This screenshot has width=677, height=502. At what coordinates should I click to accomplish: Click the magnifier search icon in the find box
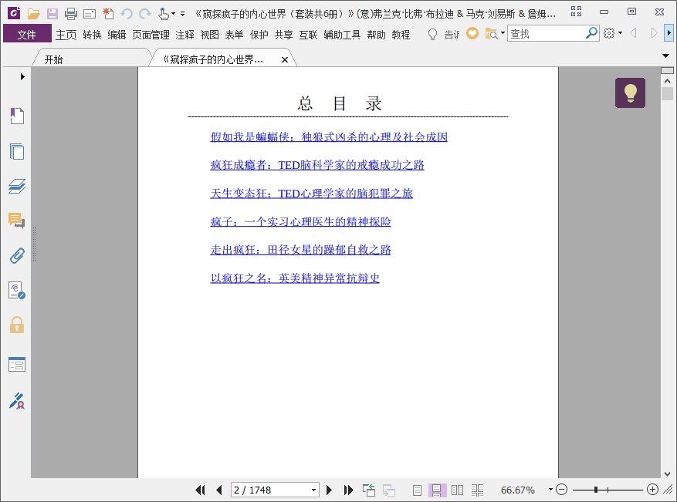pos(591,33)
